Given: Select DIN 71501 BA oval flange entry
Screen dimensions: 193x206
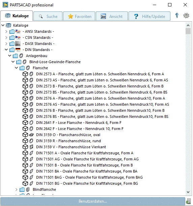Looking at the screenshot, I should 87,171.
